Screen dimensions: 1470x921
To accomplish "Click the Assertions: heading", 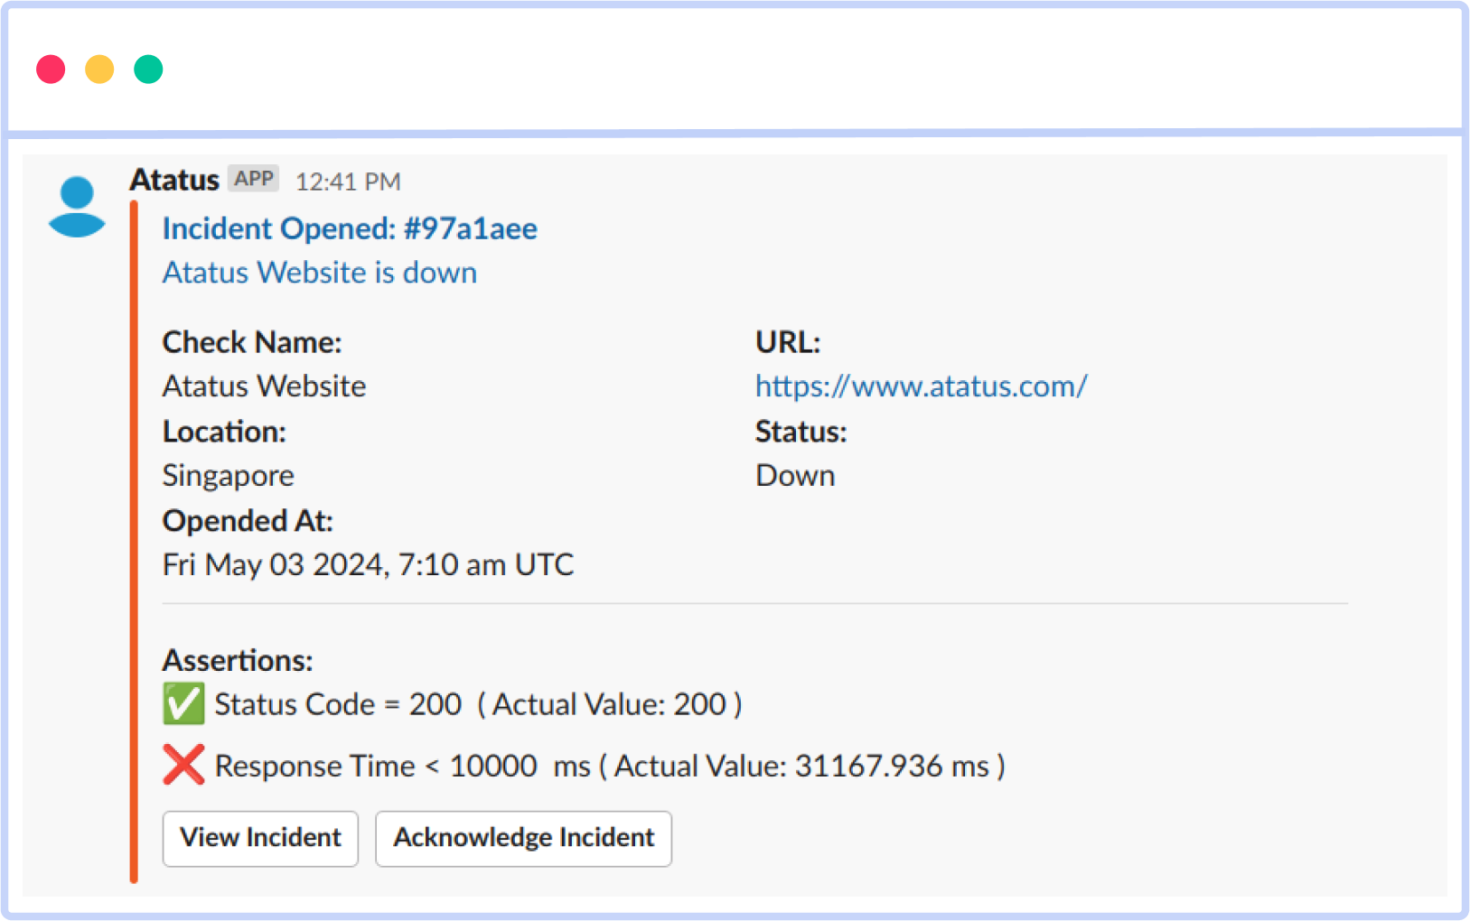I will pyautogui.click(x=238, y=661).
